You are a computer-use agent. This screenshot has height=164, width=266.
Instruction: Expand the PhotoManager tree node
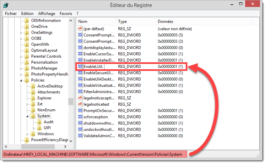point(21,69)
